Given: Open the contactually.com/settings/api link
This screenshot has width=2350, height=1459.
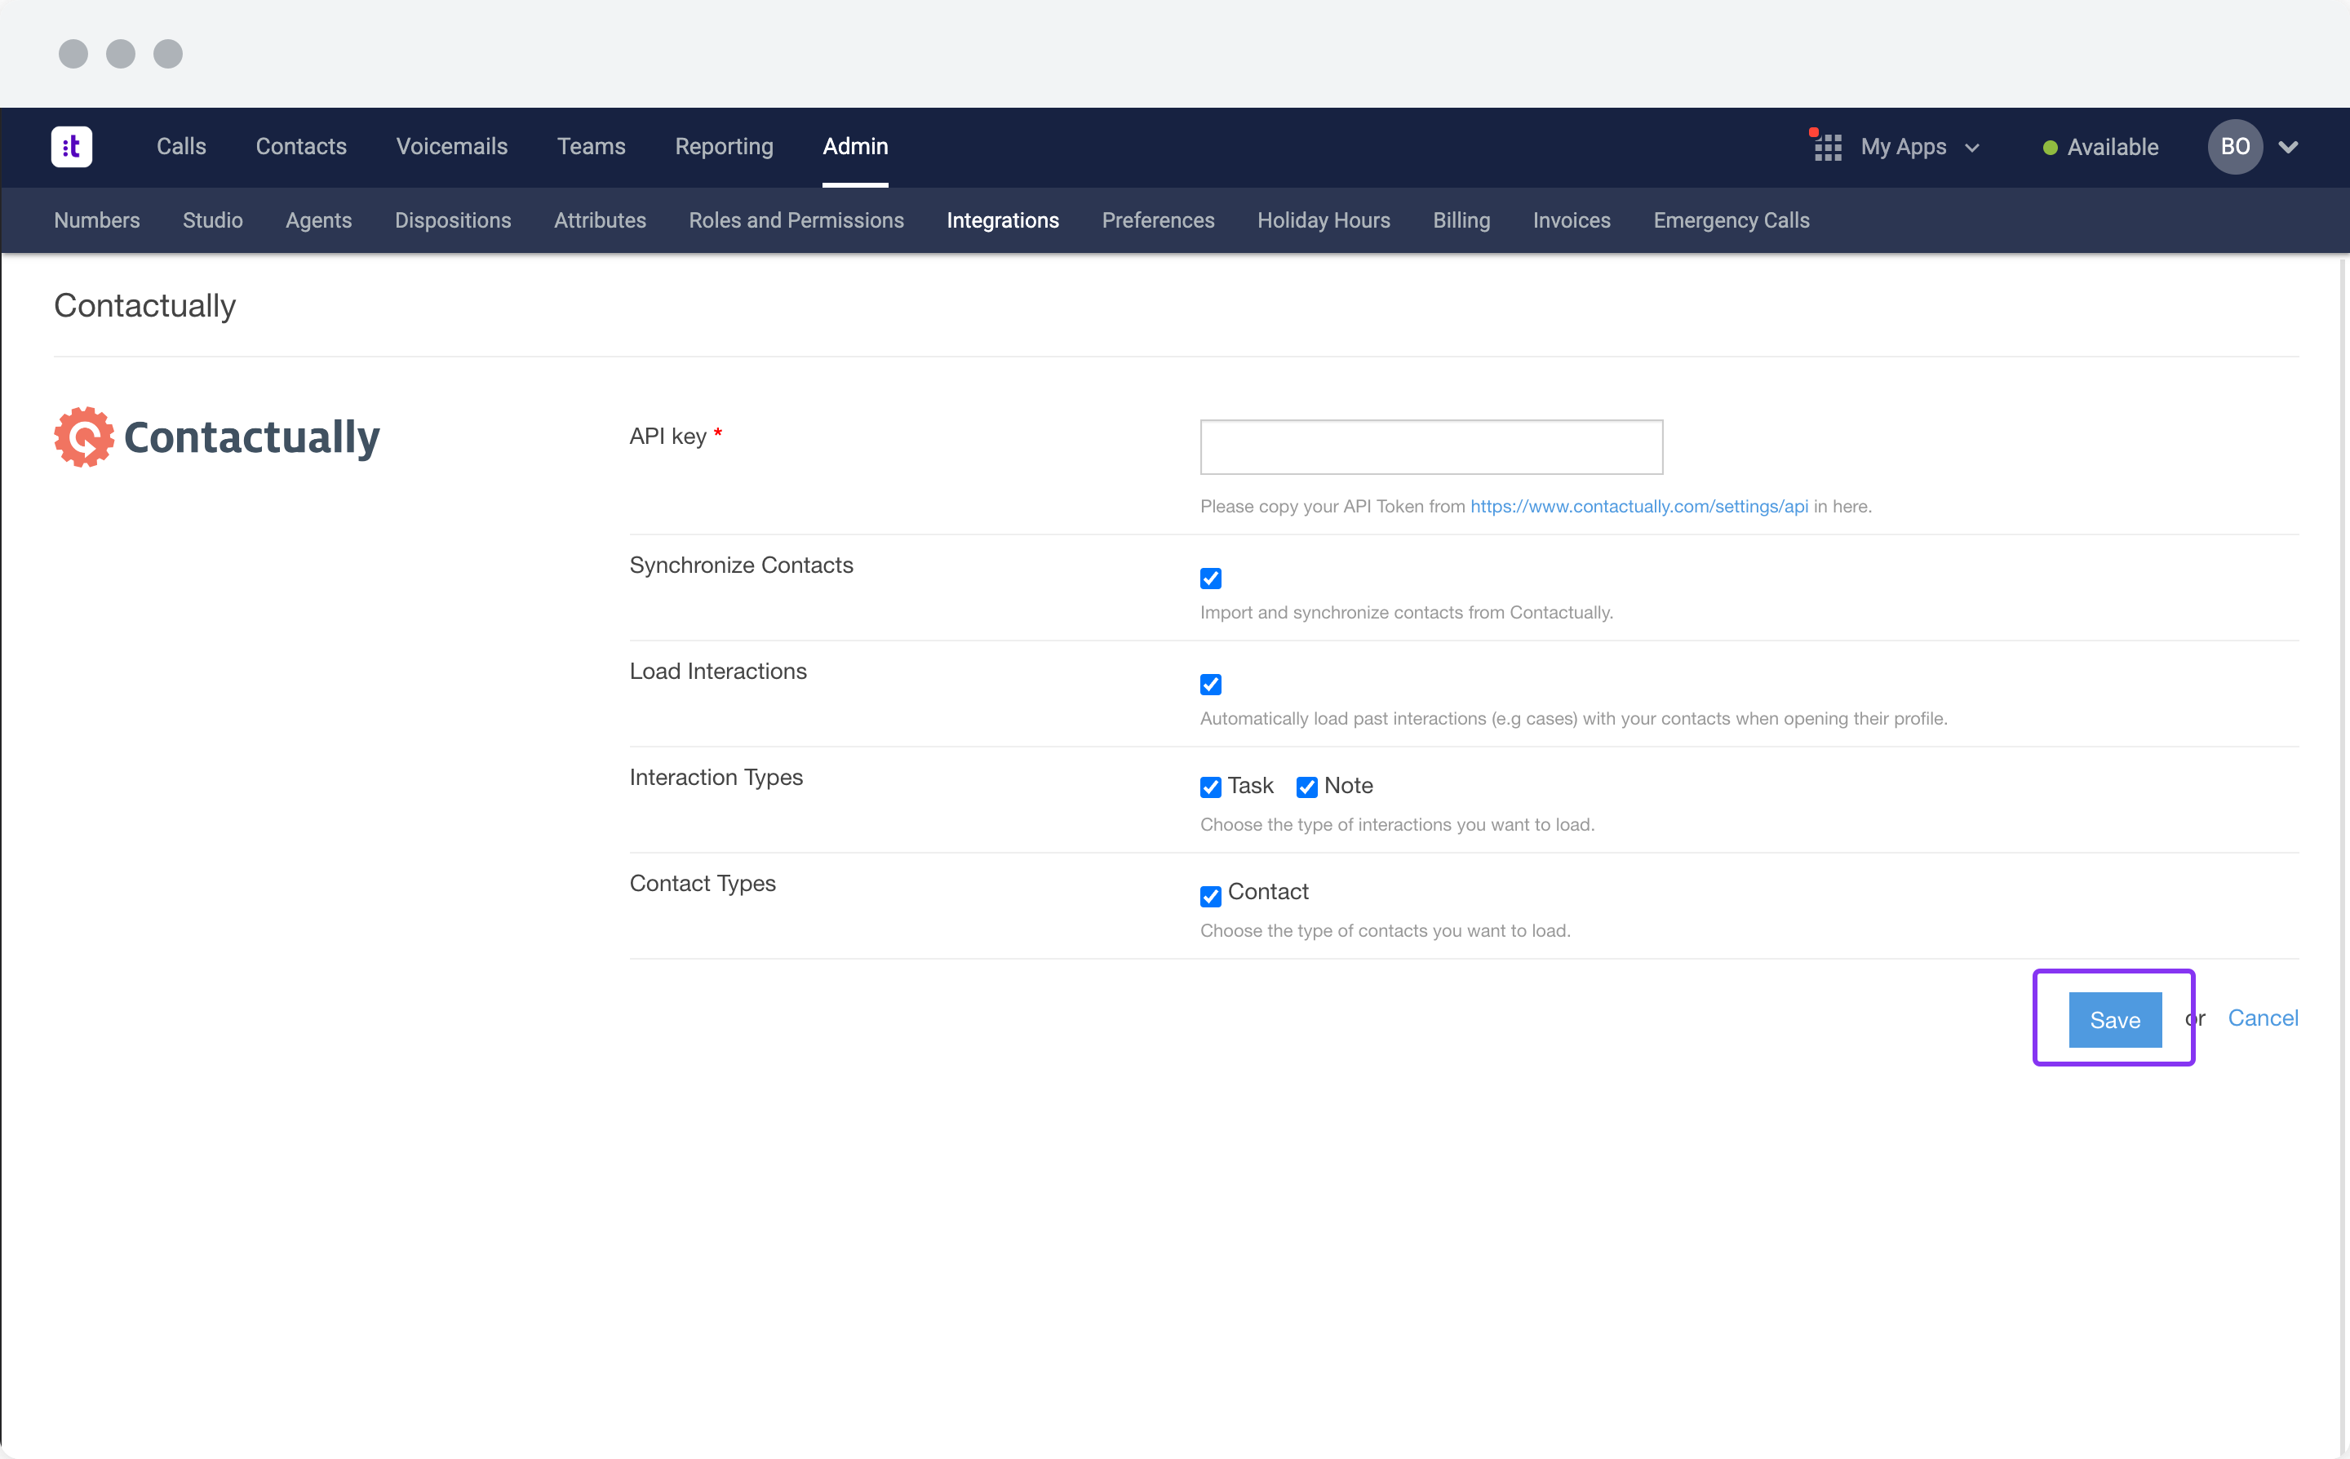Looking at the screenshot, I should [x=1639, y=506].
